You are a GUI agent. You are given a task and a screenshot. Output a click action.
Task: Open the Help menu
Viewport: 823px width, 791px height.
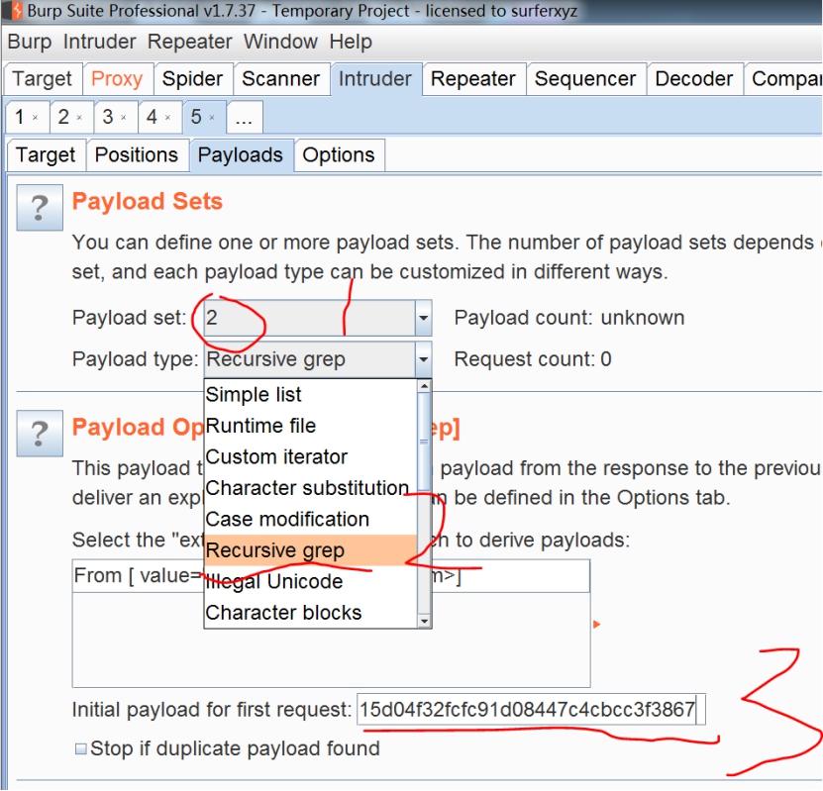click(x=351, y=42)
